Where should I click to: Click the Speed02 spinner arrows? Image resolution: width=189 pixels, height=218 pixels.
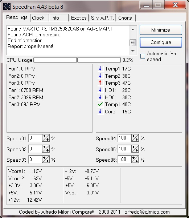[46, 149]
